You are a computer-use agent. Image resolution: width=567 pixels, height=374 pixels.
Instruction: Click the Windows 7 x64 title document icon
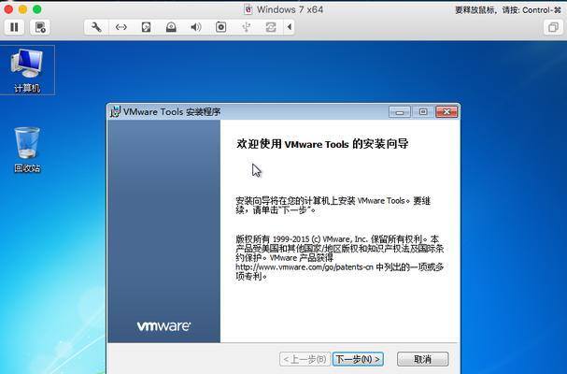[x=248, y=9]
